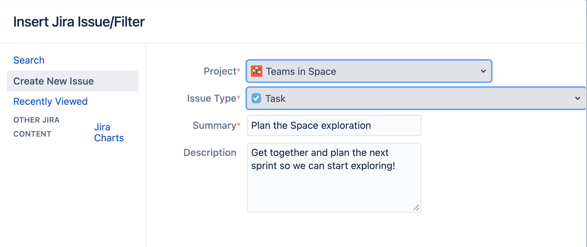587x247 pixels.
Task: Click the Insert Jira Issue/Filter dialog title
Action: (79, 21)
